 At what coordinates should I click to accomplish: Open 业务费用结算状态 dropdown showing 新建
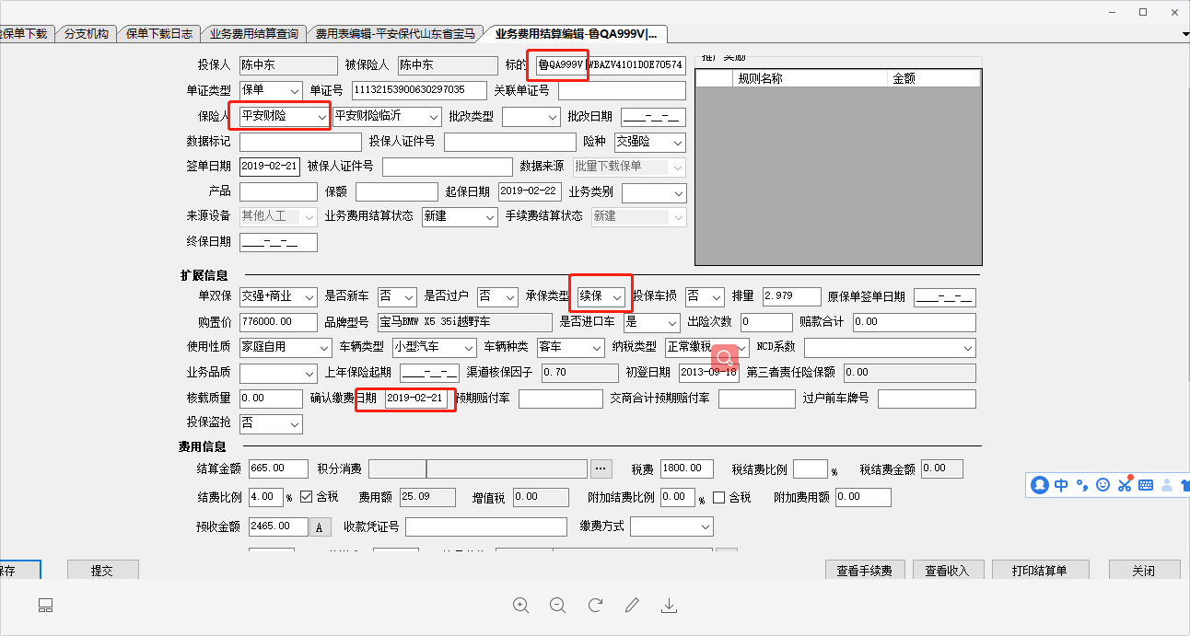pyautogui.click(x=460, y=216)
